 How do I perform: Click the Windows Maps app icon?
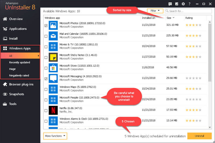(x=53, y=89)
